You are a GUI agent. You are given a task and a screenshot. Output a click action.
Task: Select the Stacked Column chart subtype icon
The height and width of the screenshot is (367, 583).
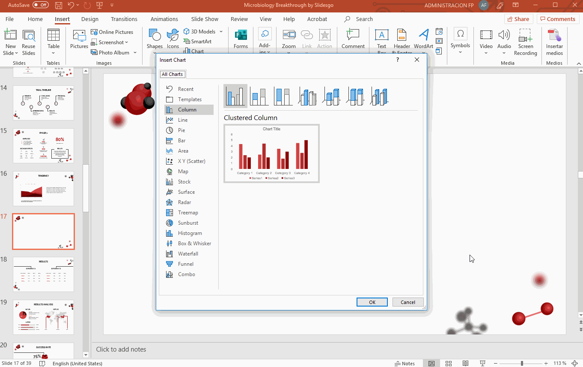259,96
